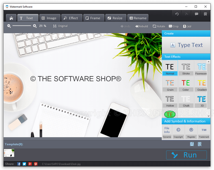Viewport: 214px width, 170px height.
Task: Select the Chalk text effect
Action: tap(186, 100)
